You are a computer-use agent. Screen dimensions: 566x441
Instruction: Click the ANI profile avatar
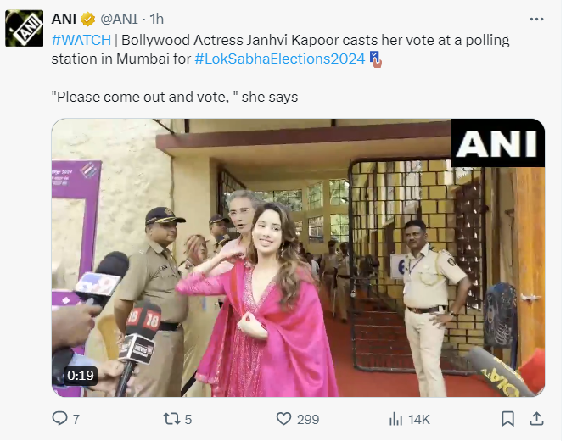pos(24,29)
